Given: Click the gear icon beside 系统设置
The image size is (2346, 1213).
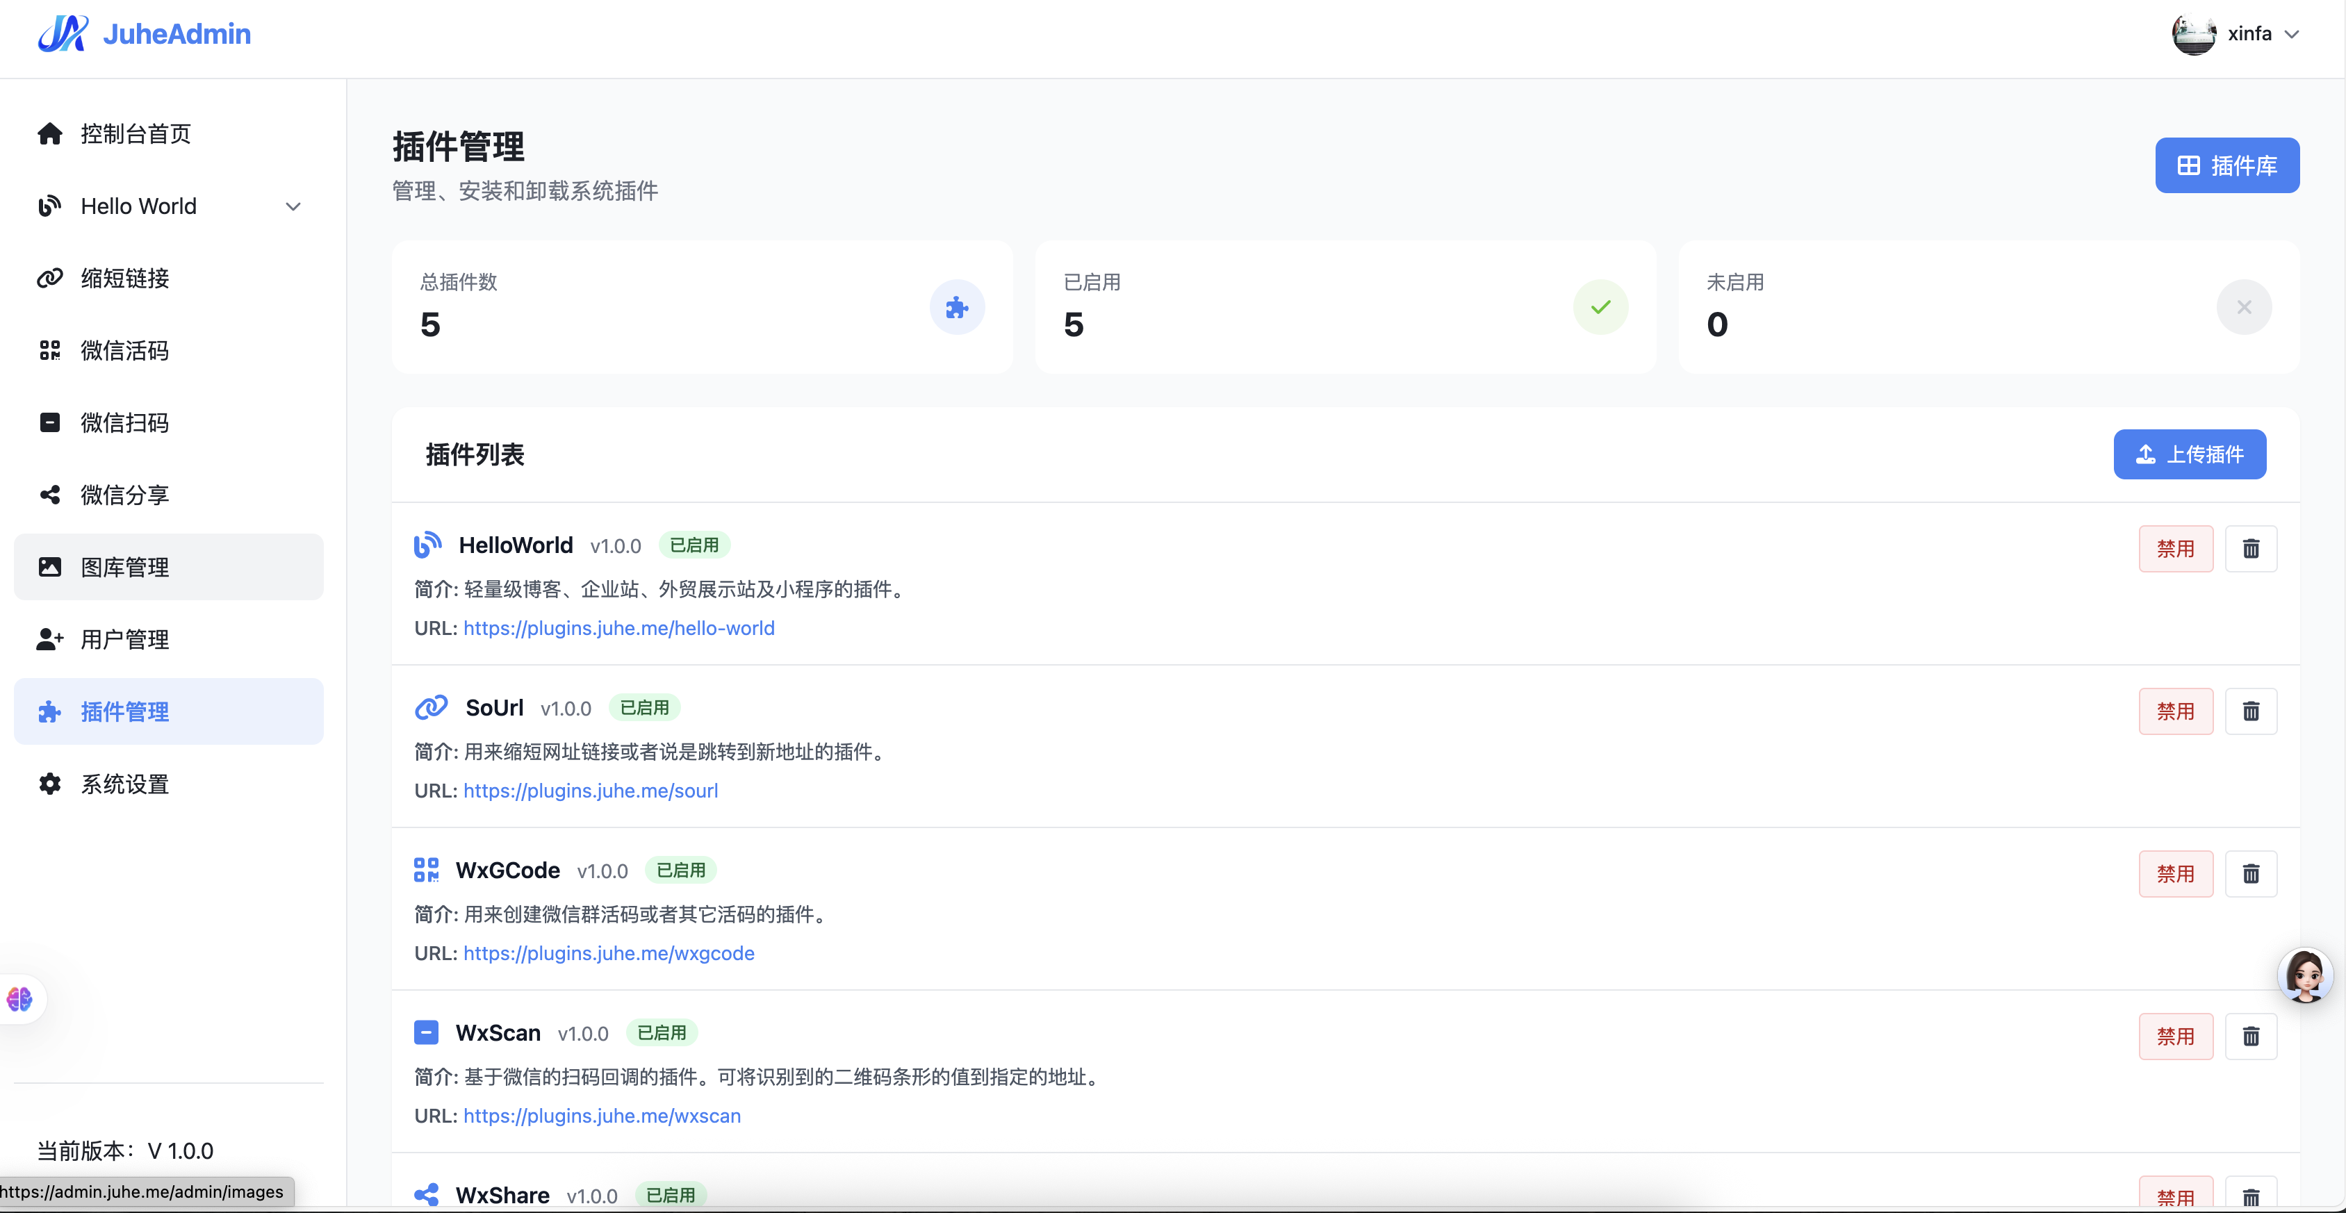Looking at the screenshot, I should point(50,784).
